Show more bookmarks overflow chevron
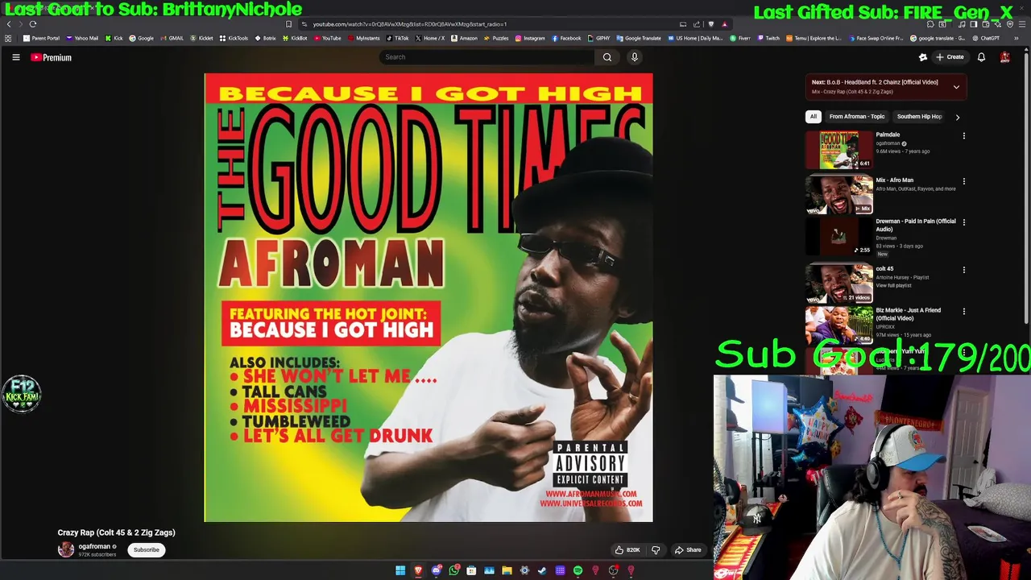The width and height of the screenshot is (1031, 580). click(1017, 38)
